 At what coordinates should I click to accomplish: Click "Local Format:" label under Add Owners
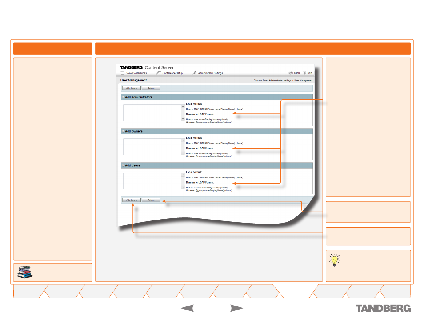(194, 138)
